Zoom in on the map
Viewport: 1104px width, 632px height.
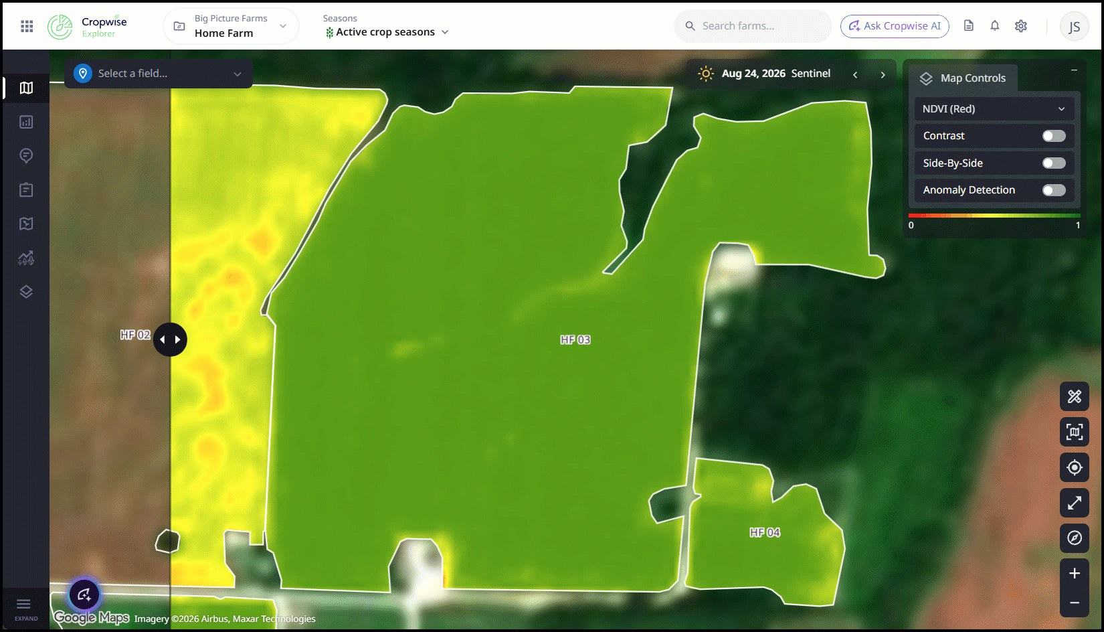pos(1075,573)
